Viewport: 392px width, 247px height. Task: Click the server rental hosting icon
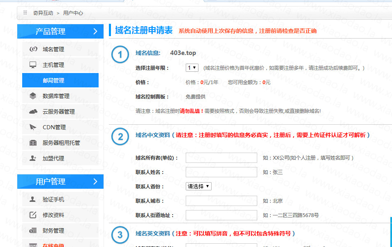[x=33, y=143]
